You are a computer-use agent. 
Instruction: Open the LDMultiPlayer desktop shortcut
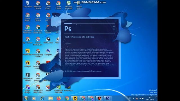pyautogui.click(x=28, y=52)
